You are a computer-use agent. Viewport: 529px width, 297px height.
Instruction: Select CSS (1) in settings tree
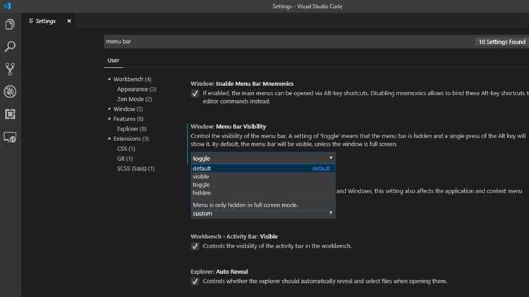pyautogui.click(x=126, y=148)
